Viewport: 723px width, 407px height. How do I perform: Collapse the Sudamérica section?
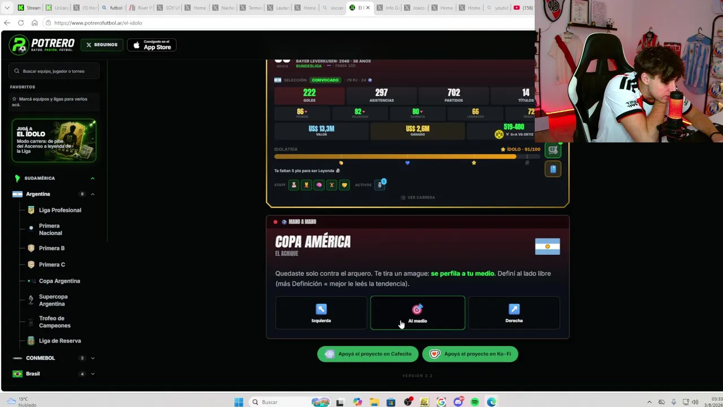93,178
